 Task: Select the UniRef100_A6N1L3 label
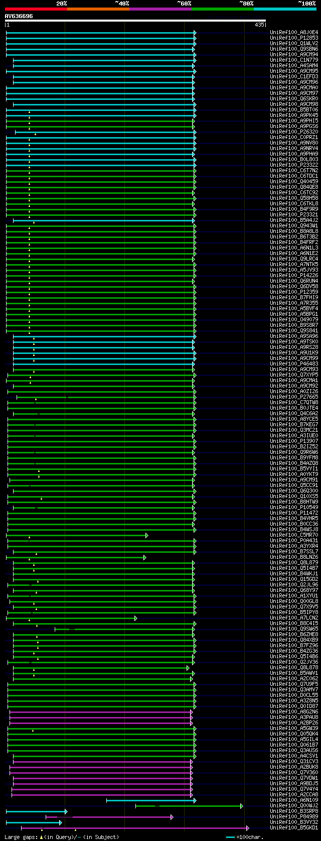[x=294, y=248]
